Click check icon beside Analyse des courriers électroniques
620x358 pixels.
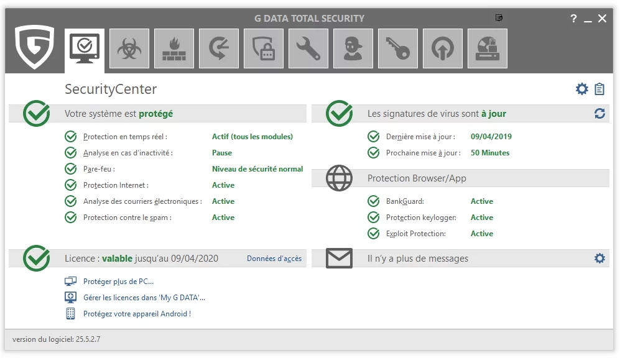click(71, 201)
